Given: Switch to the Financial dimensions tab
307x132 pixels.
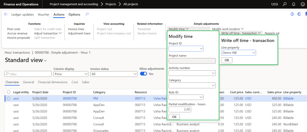Looking at the screenshot, I should pyautogui.click(x=52, y=82).
